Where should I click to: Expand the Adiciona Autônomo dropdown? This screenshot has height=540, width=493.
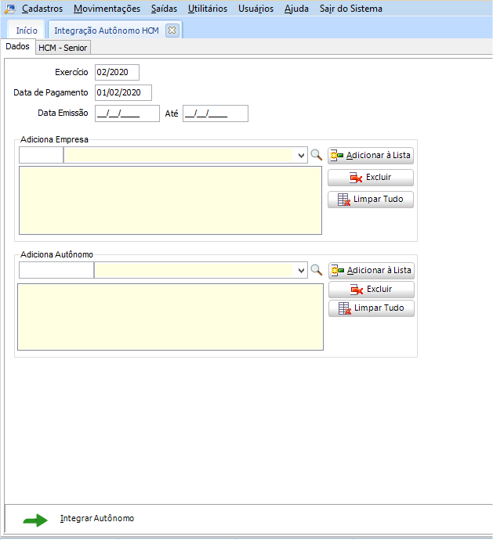[x=301, y=270]
